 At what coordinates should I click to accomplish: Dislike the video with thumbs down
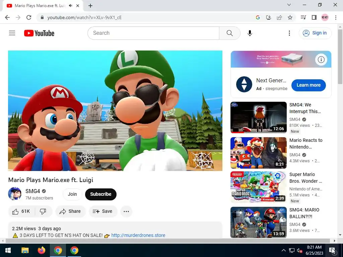pos(43,211)
